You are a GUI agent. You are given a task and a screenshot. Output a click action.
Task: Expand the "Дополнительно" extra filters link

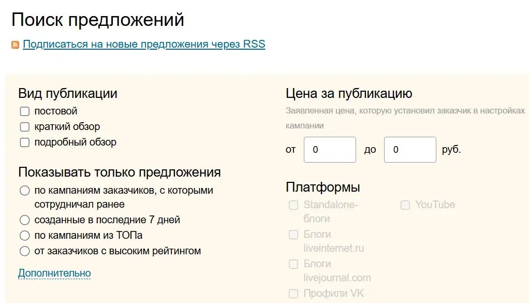pyautogui.click(x=54, y=273)
